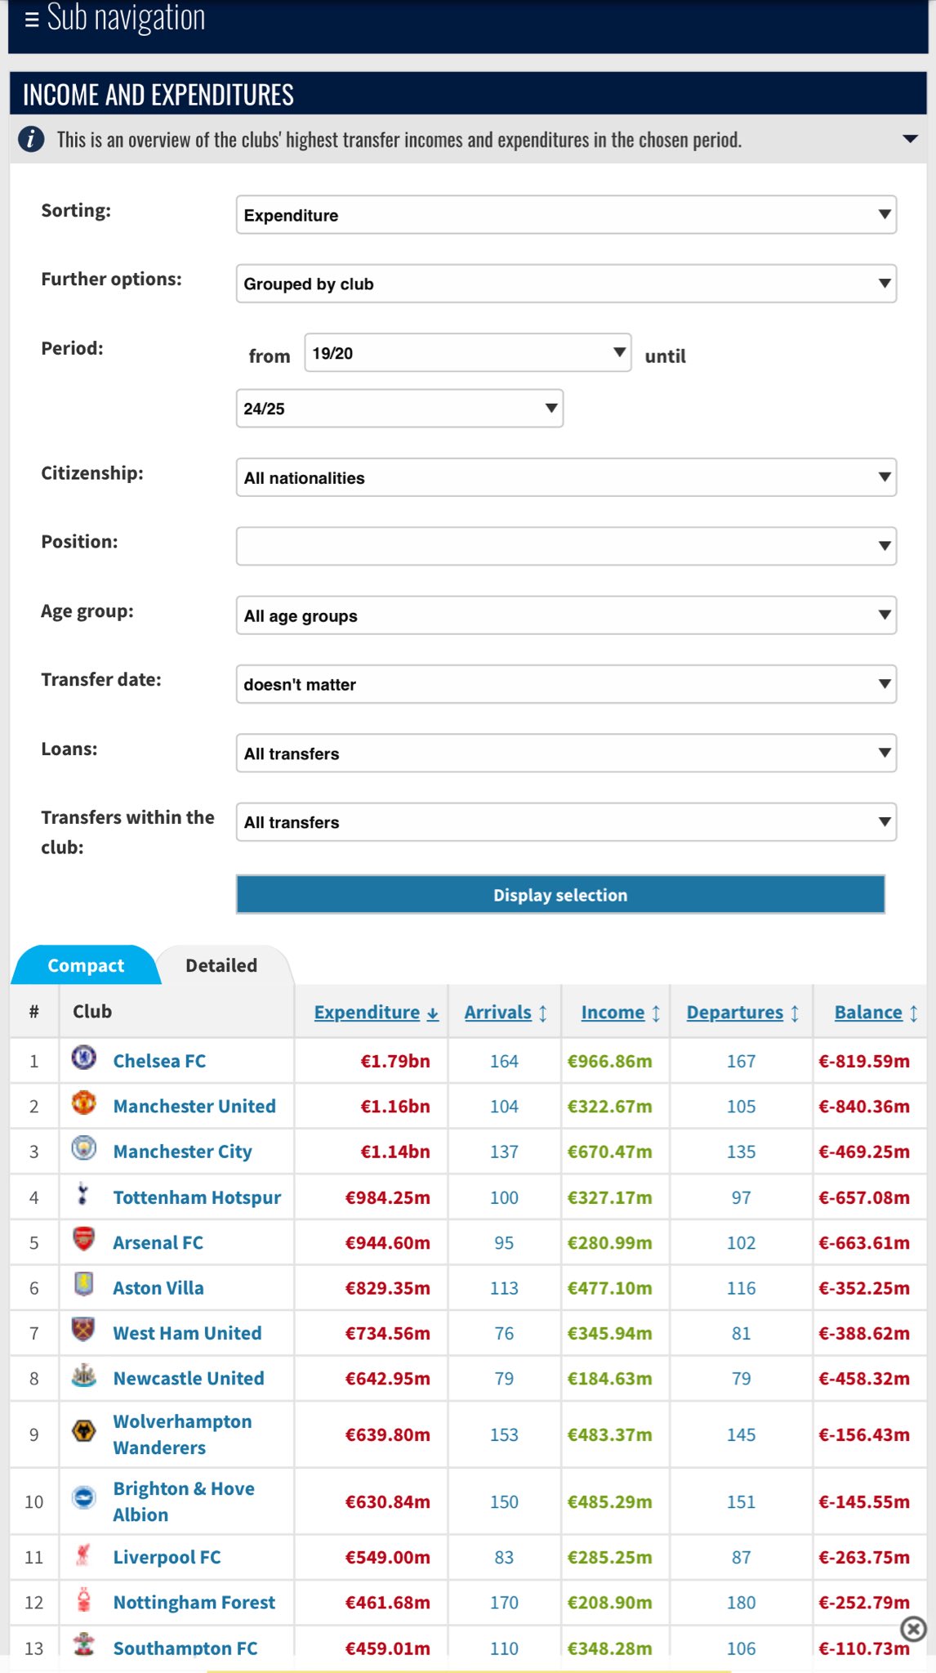The width and height of the screenshot is (936, 1673).
Task: Click the Display selection button
Action: tap(560, 894)
